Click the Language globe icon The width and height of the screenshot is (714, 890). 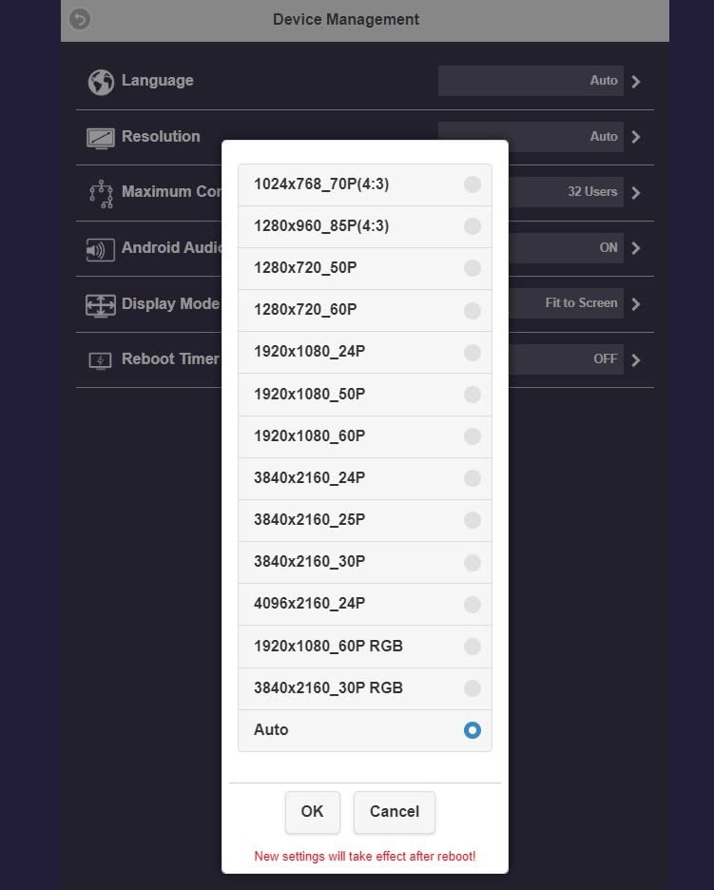tap(101, 82)
